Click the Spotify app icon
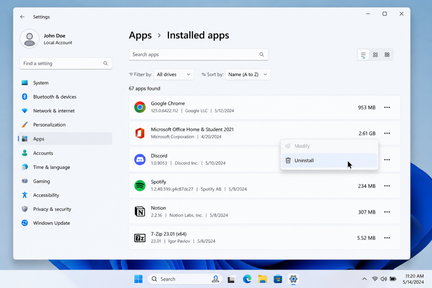 (140, 186)
